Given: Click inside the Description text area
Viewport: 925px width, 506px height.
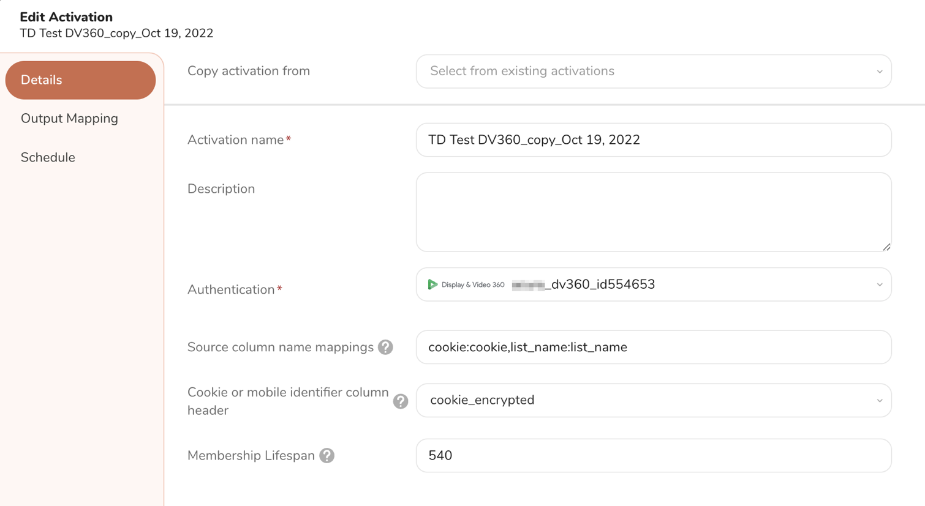Looking at the screenshot, I should [653, 212].
